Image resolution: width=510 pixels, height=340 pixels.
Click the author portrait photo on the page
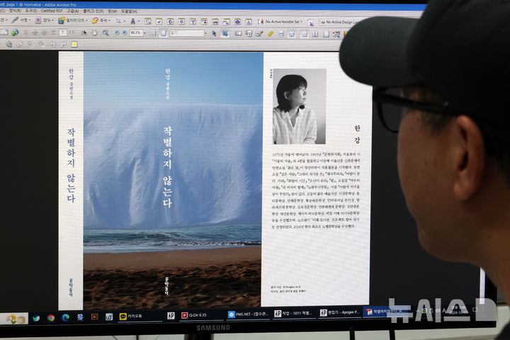300,106
